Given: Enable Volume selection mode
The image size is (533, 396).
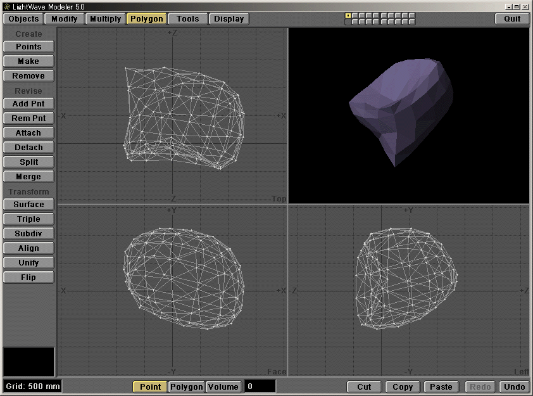Looking at the screenshot, I should click(x=225, y=386).
